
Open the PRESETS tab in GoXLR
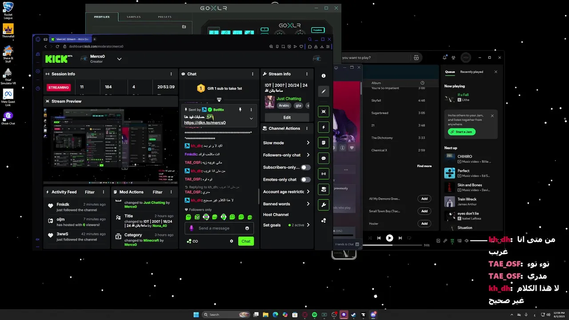(164, 17)
